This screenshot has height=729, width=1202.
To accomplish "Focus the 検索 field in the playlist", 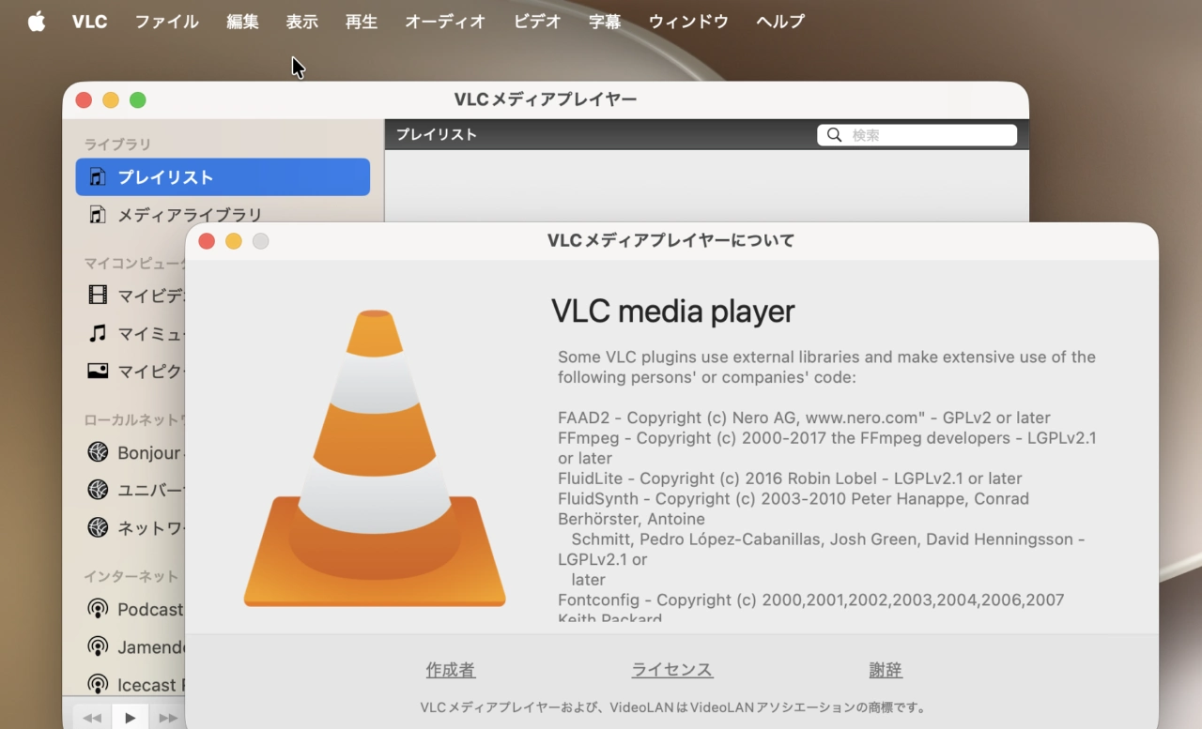I will [917, 135].
